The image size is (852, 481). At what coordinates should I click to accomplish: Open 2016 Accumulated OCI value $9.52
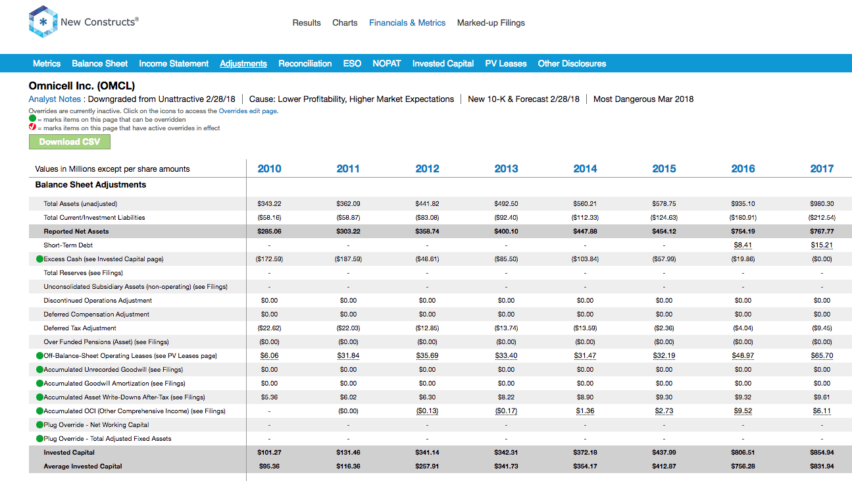[x=743, y=411]
